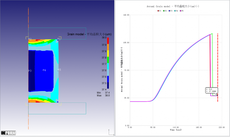Click the X: 210 data tooltip
Viewport: 230px width, 137px height.
[211, 90]
